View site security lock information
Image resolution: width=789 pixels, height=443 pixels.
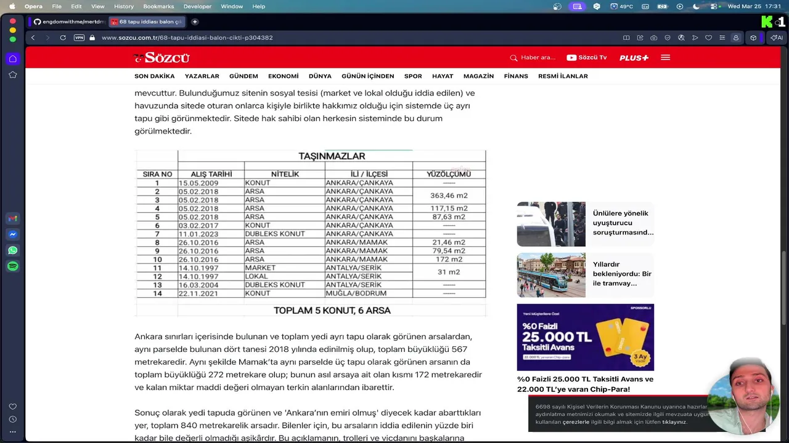click(x=92, y=38)
